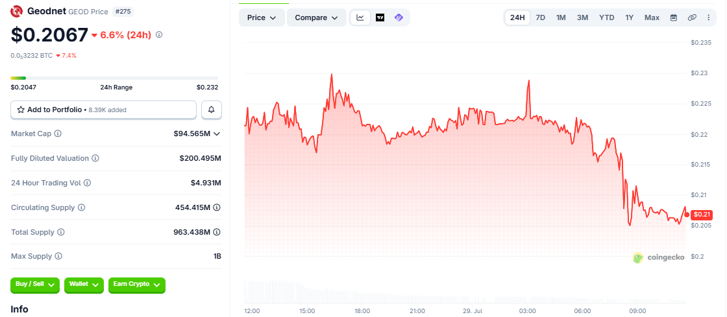Click the $94.565M market cap value
The image size is (727, 317).
click(192, 134)
